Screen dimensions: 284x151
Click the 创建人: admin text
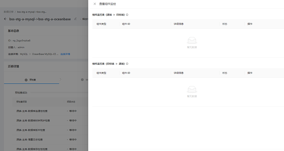tap(16, 47)
